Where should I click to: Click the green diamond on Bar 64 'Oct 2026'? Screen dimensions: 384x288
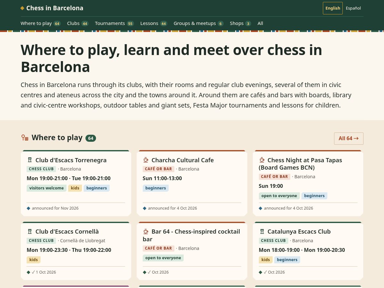tap(145, 272)
